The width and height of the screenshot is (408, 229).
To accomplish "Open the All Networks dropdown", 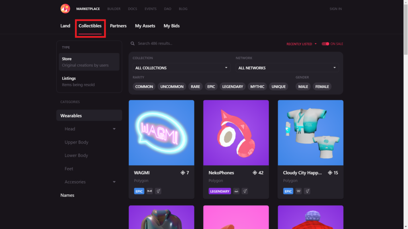I will point(287,68).
